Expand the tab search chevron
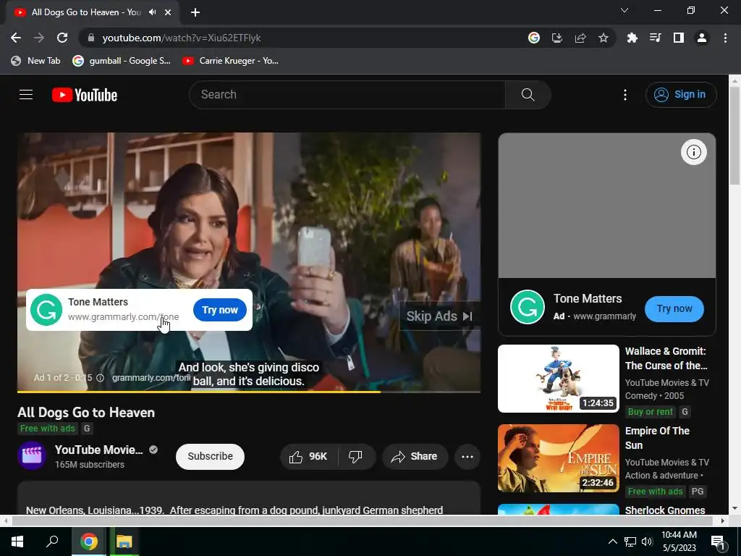 pos(624,10)
